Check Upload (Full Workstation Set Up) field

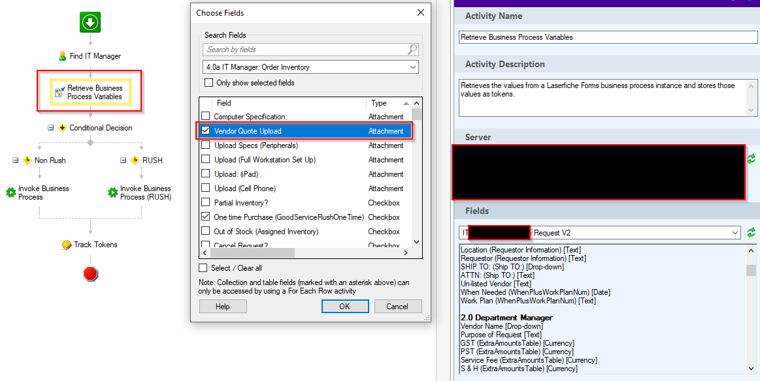coord(205,160)
